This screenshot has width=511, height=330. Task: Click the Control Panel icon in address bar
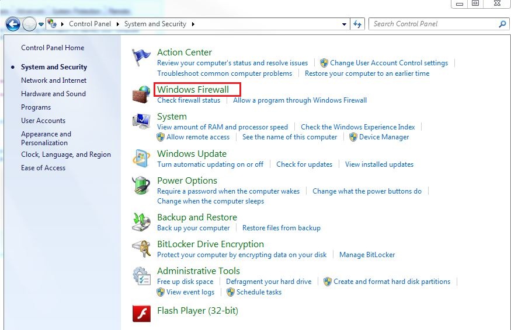pos(52,24)
